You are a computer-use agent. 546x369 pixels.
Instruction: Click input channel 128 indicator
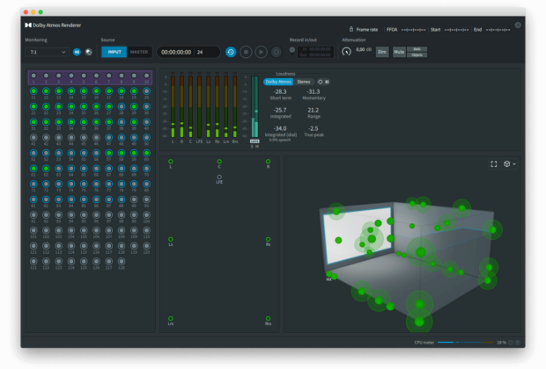(x=122, y=261)
